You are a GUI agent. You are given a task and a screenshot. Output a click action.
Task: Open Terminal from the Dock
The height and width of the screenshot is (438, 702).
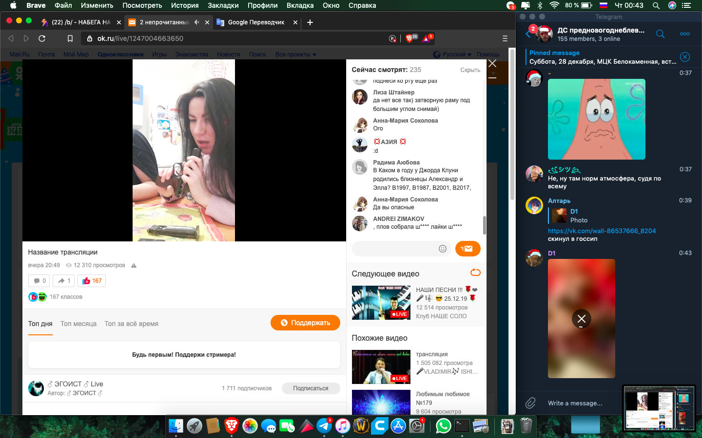pos(462,426)
